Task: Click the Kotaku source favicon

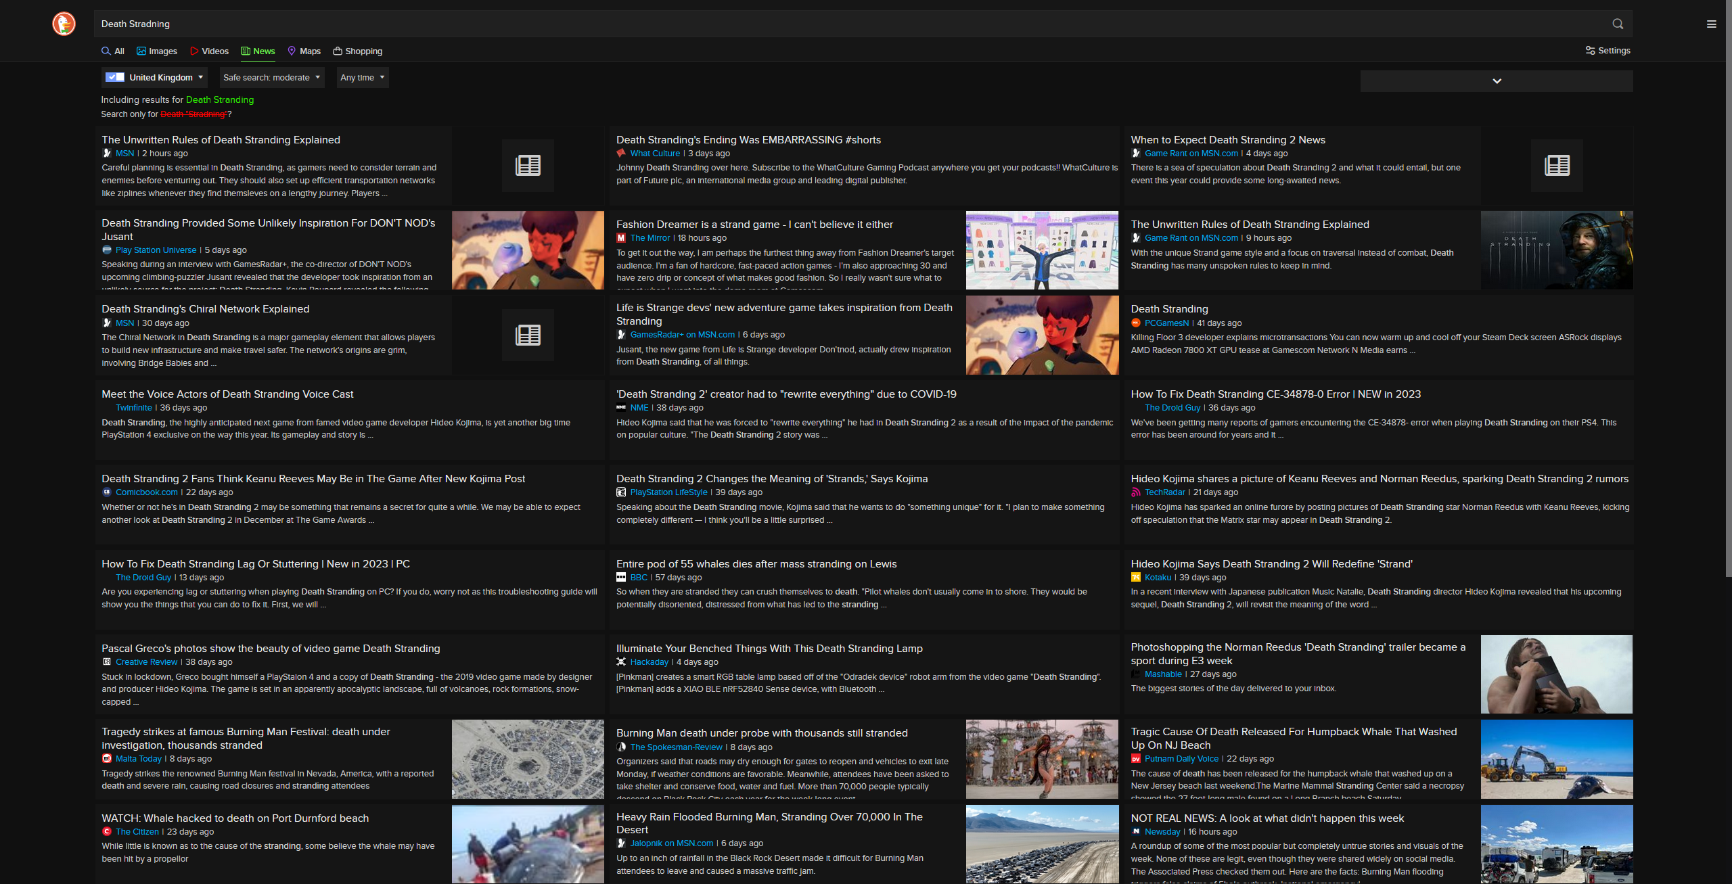Action: (1137, 577)
